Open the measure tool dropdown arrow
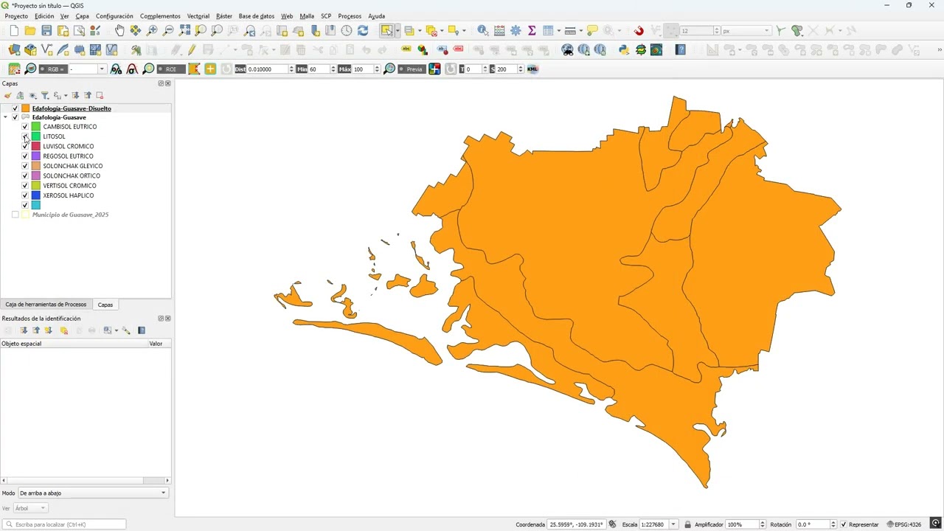 580,30
